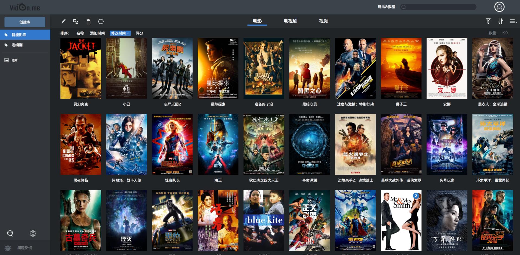Open the 正义联盟 poster
The height and width of the screenshot is (255, 520).
(310, 221)
